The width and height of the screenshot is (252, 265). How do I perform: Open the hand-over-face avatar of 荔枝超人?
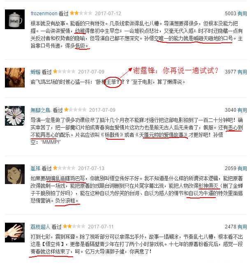tap(15, 233)
